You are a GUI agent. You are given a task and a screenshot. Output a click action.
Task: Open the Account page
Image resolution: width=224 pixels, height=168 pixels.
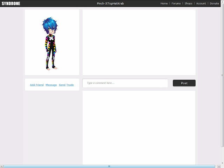tap(201, 3)
